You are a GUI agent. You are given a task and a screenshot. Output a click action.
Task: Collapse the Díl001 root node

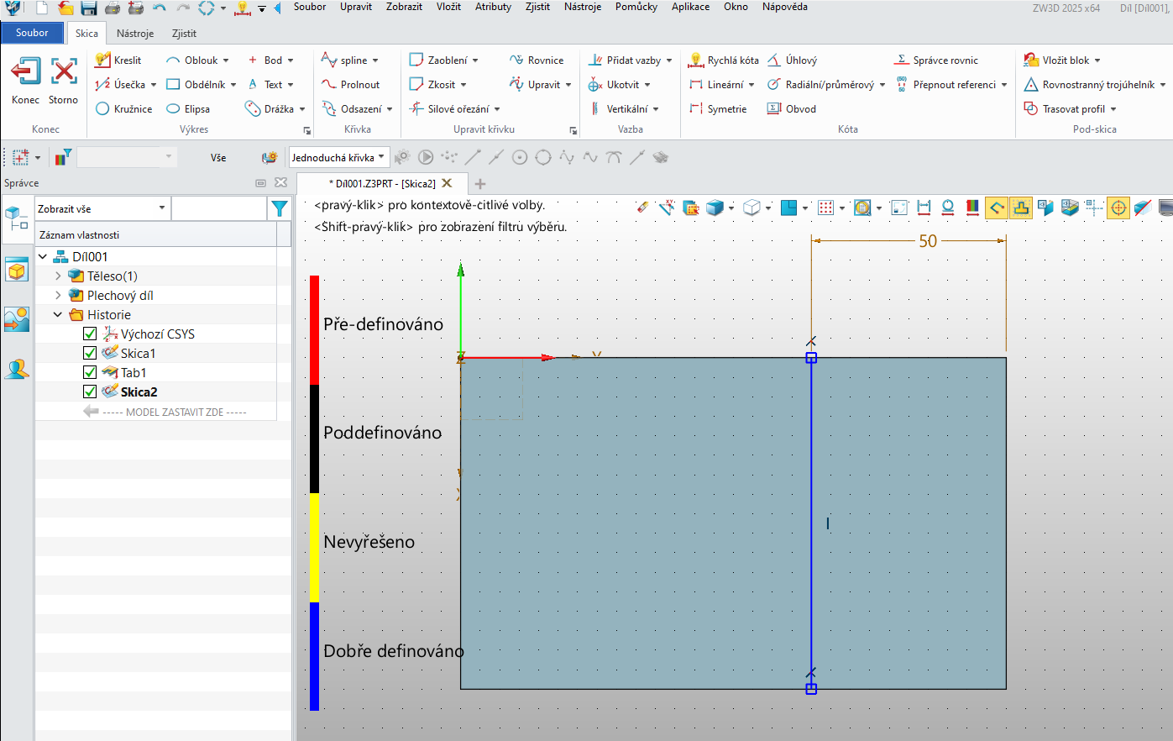pyautogui.click(x=43, y=257)
